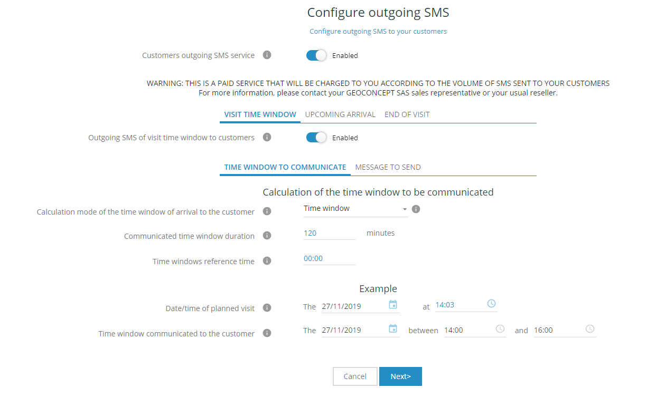Toggle outgoing SMS of visit time window
Viewport: 656px width, 397px height.
(316, 138)
